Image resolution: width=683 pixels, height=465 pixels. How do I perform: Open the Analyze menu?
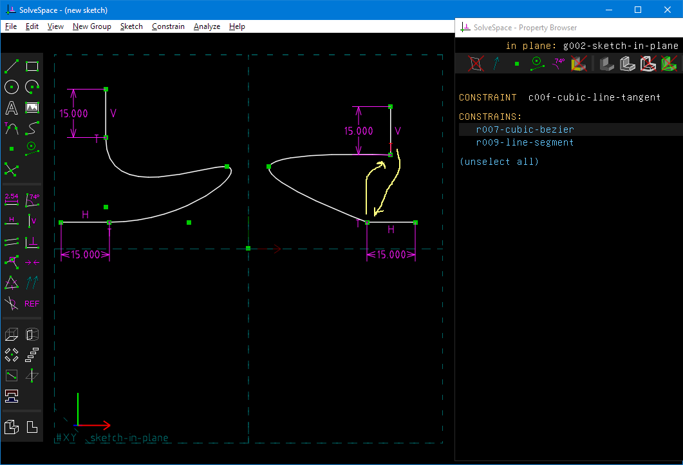click(x=207, y=26)
